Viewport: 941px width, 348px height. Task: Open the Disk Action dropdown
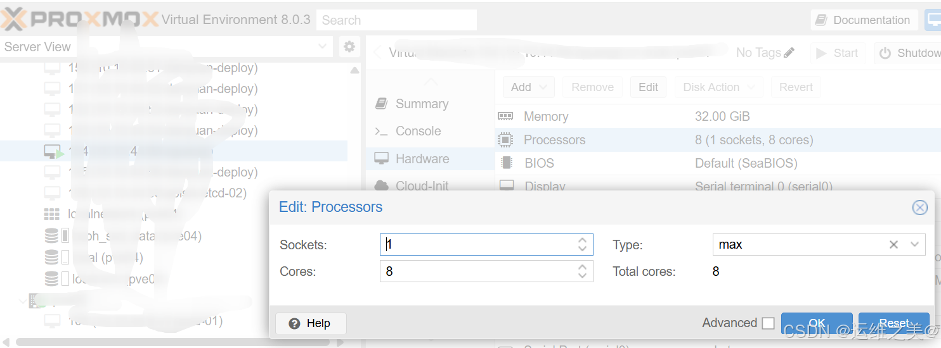click(x=719, y=87)
